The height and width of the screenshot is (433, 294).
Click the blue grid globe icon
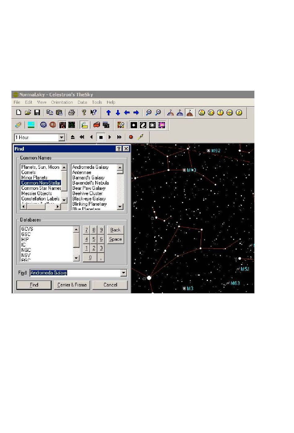(x=44, y=125)
